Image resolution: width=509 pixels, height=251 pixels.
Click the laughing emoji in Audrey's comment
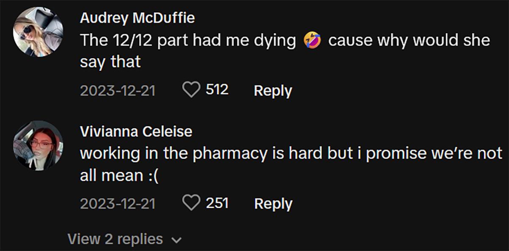point(311,40)
